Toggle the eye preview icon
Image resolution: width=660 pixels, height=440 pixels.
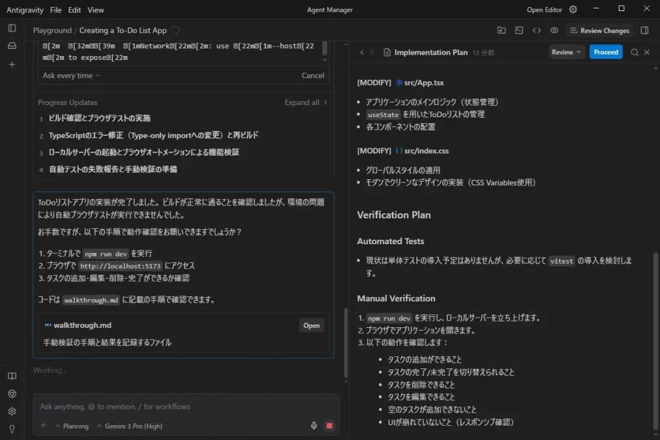click(x=554, y=30)
